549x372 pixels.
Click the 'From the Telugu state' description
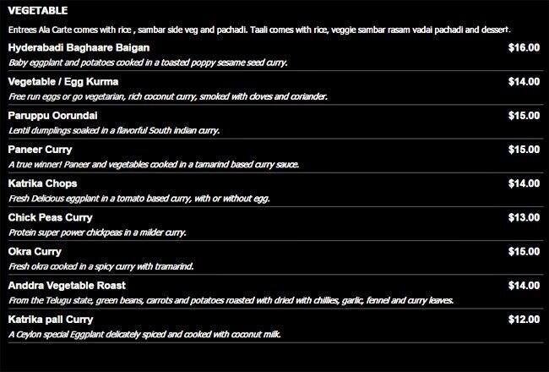click(x=231, y=300)
